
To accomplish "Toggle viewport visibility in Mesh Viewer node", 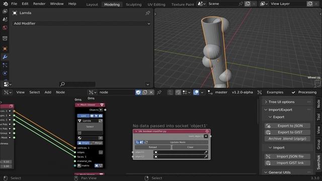I will [x=92, y=116].
